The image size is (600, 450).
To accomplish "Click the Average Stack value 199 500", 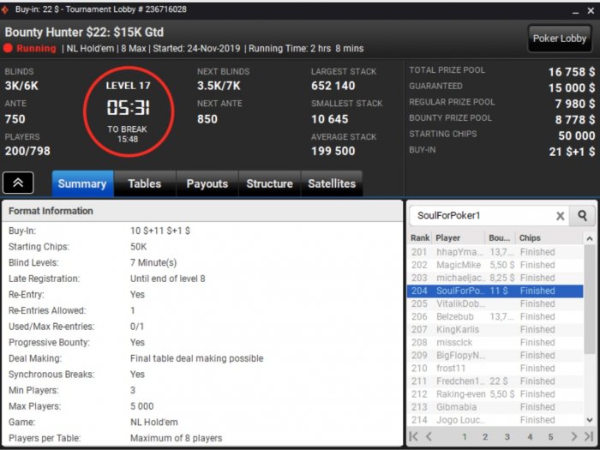I will [x=333, y=151].
